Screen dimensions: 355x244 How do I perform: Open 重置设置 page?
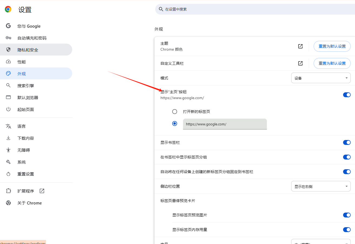click(x=36, y=174)
